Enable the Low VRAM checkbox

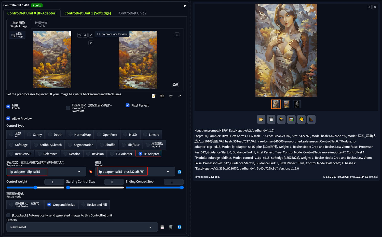click(68, 108)
